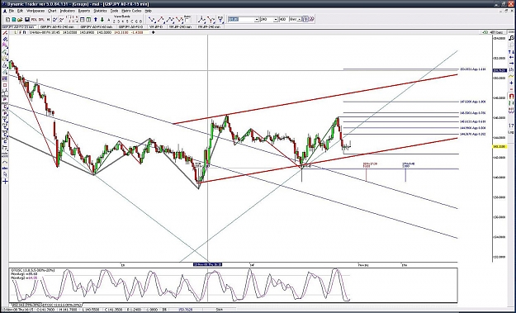
Task: Expand the highlighted symbol combo box arrow
Action: pos(257,20)
